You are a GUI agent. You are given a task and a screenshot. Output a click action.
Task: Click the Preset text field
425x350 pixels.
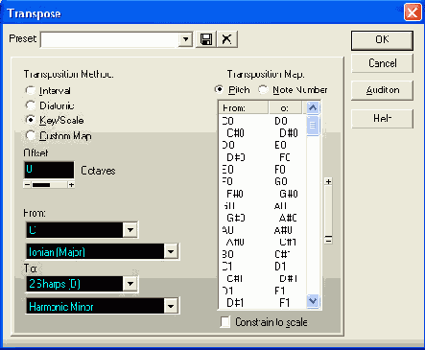[109, 39]
